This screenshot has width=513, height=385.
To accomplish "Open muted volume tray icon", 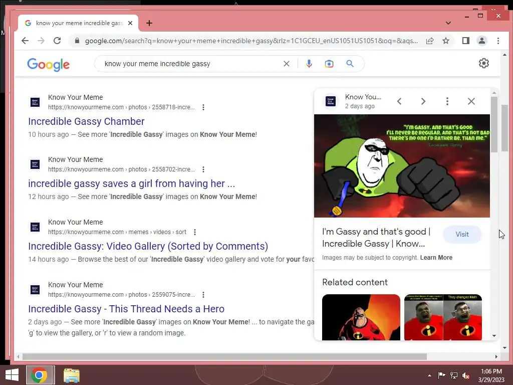I will point(466,375).
